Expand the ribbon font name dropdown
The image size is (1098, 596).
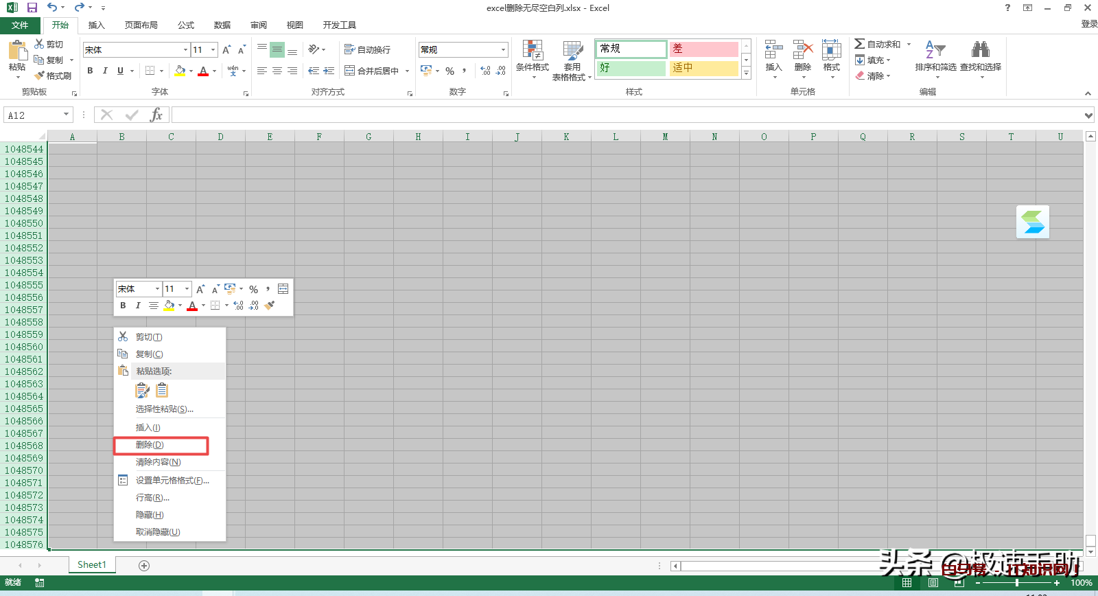tap(185, 50)
